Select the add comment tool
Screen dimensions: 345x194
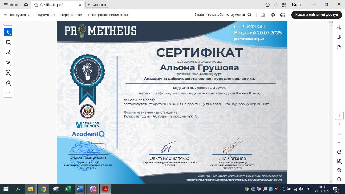(8, 42)
